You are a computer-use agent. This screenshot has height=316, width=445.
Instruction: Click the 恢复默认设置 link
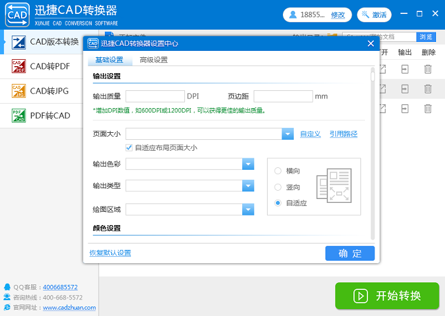pyautogui.click(x=110, y=253)
